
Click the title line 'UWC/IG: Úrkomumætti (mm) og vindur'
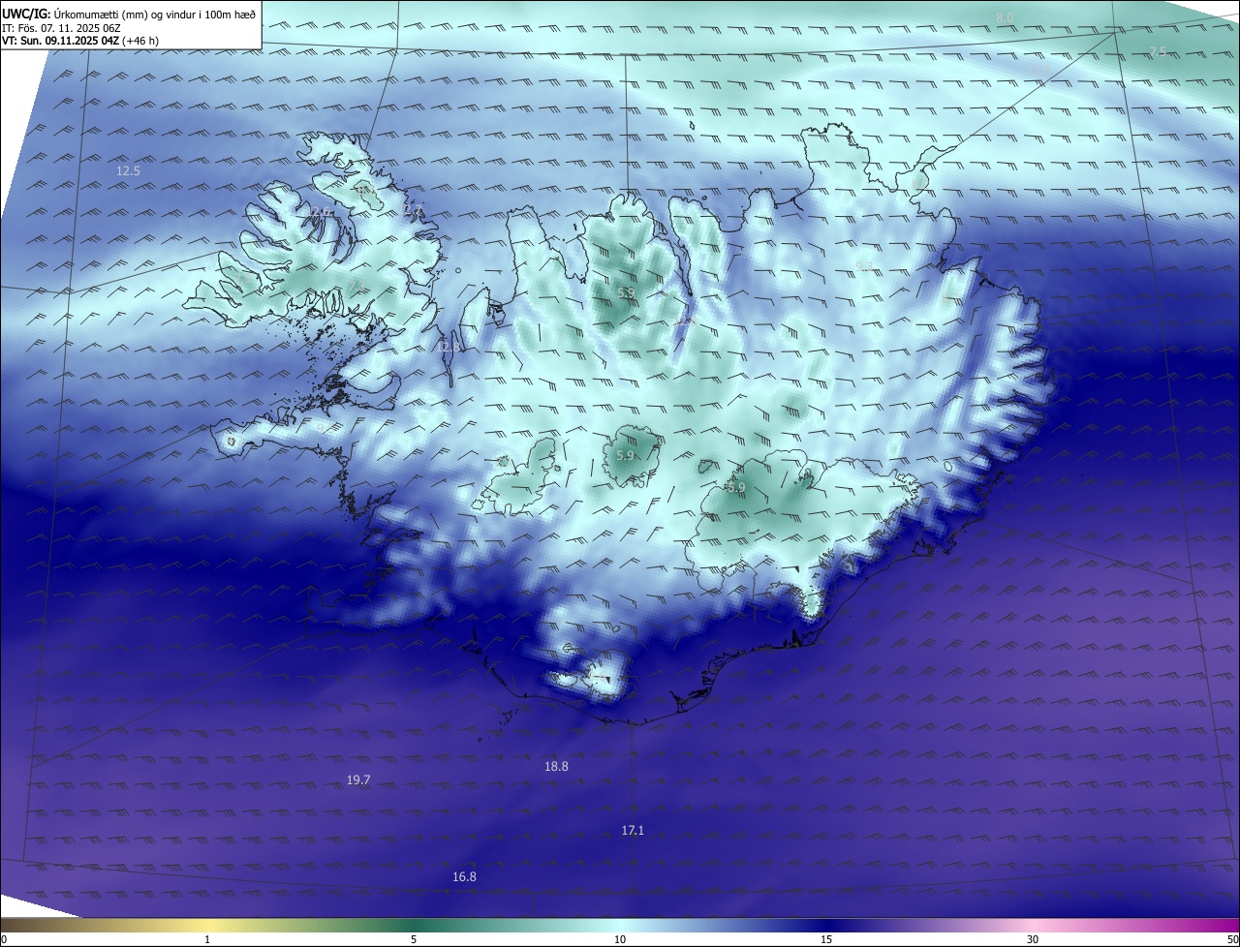pos(129,14)
